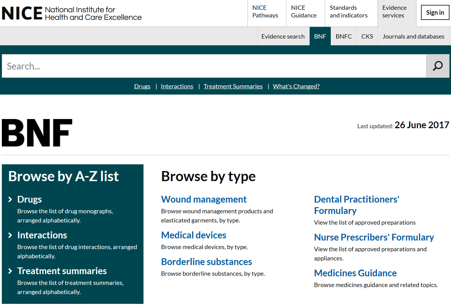The width and height of the screenshot is (451, 306).
Task: Expand the Treatment summaries chevron arrow
Action: pos(10,271)
